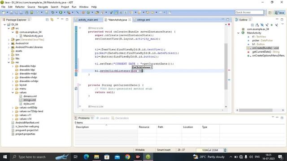Collapse MainActivity in the Outline tree
Screen dimensions: 287x161
coord(238,33)
